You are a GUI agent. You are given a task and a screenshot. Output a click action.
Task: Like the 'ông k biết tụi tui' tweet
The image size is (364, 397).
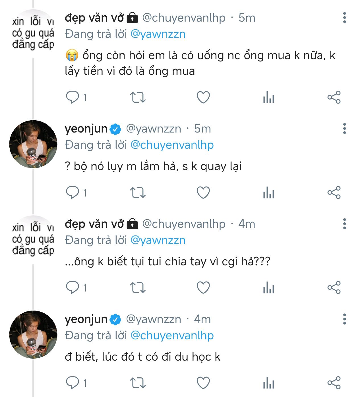[x=203, y=288]
